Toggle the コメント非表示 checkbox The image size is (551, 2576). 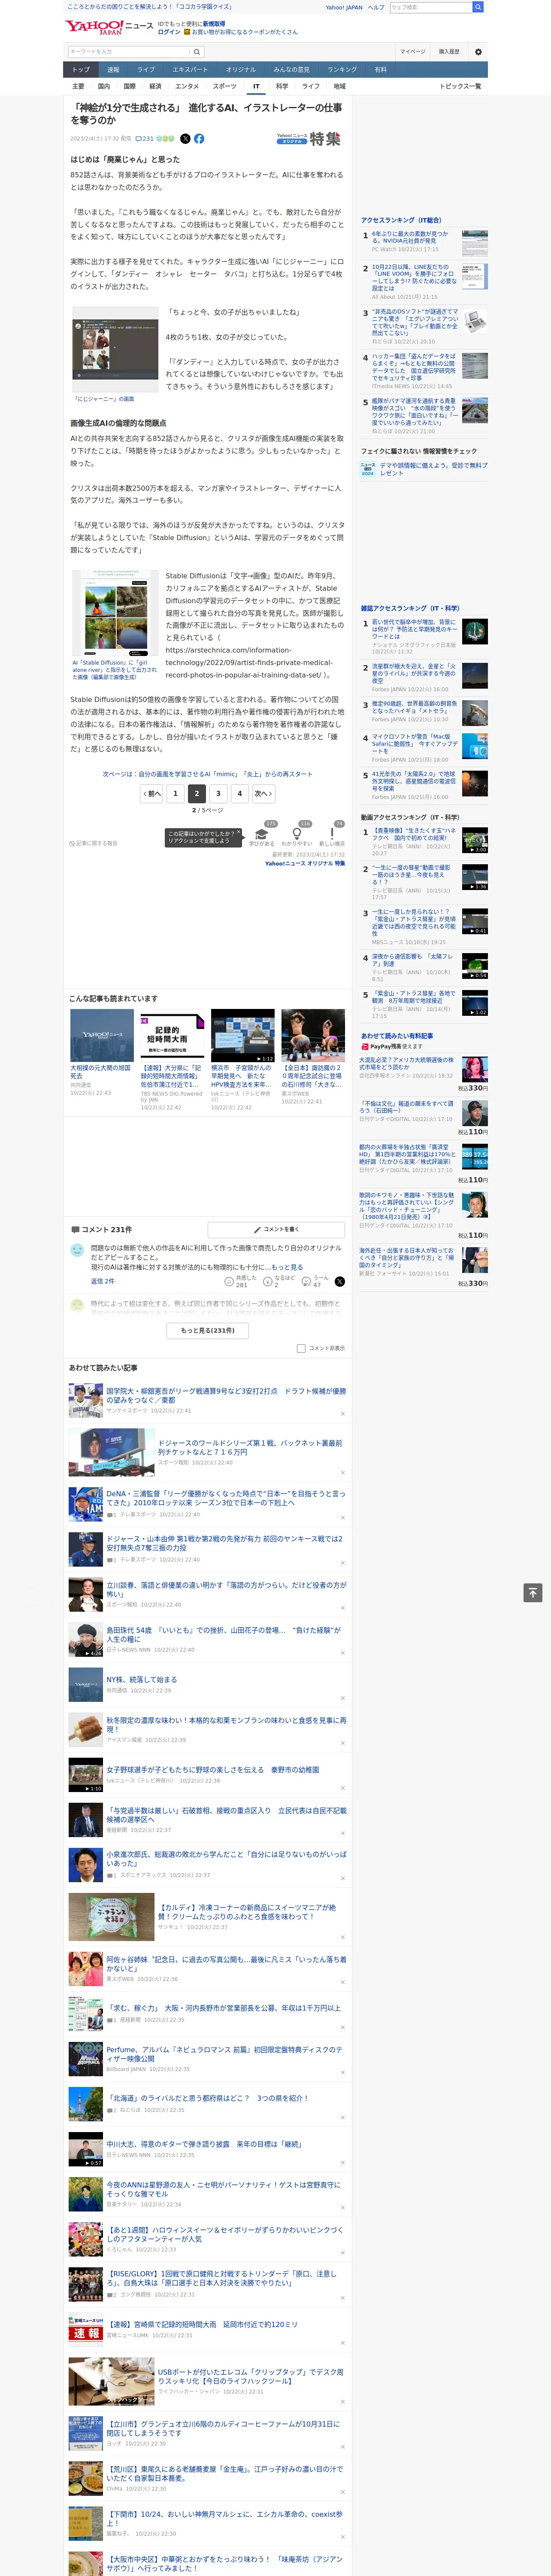click(301, 1348)
